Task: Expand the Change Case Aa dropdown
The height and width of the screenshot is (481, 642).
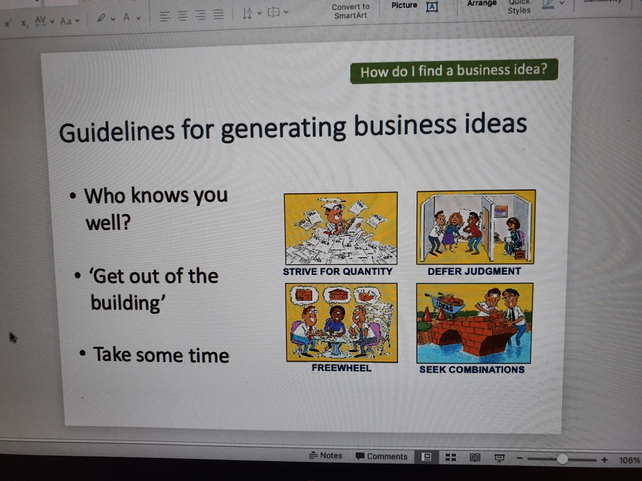Action: (78, 21)
